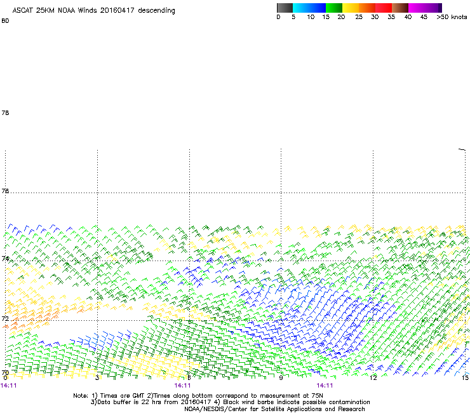Click the plot title 'ASCAT 25KM NOAA Winds 20160417 descending'
Screen dimensions: 470x413
click(x=93, y=11)
